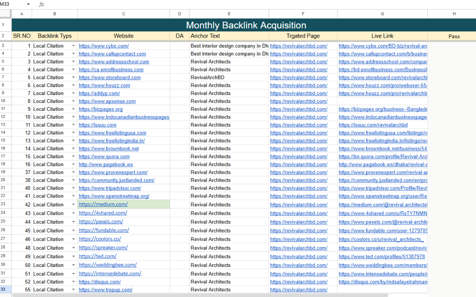
Task: Follow the tripadvisor.com Live Link URL
Action: (383, 188)
